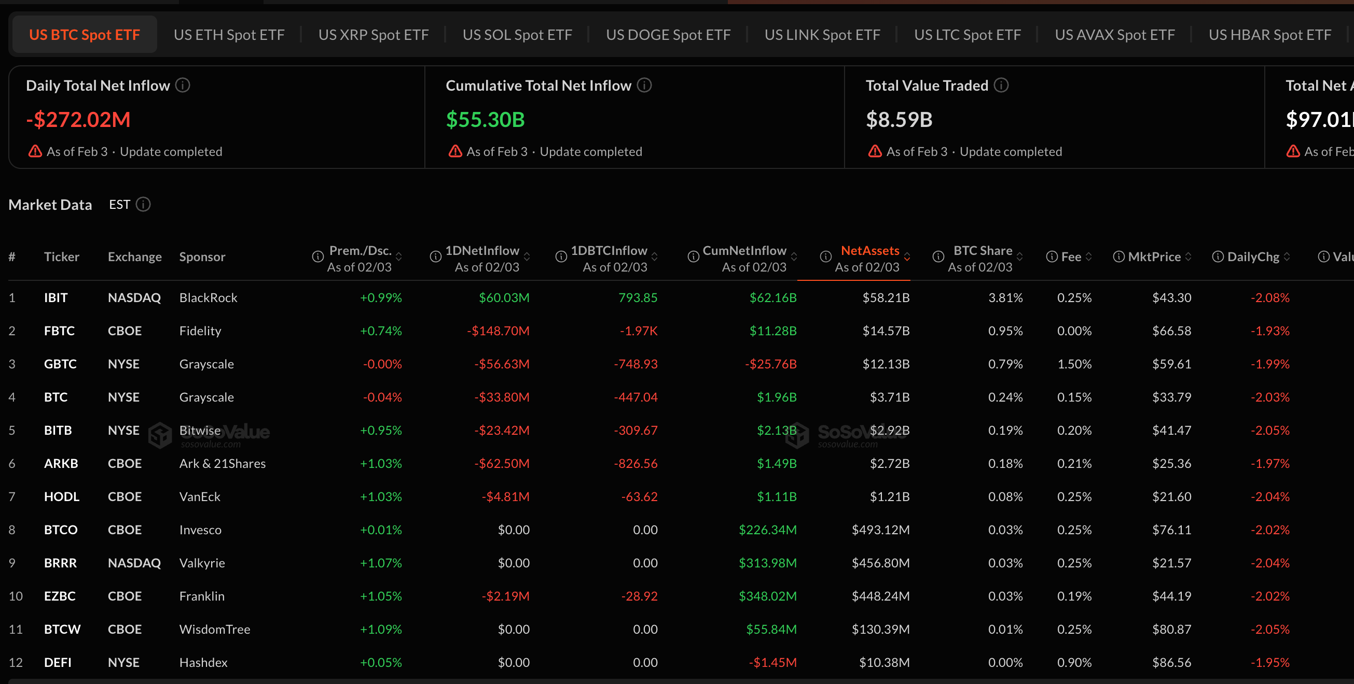Click info icon before Prem./Dsc. column header

point(317,256)
